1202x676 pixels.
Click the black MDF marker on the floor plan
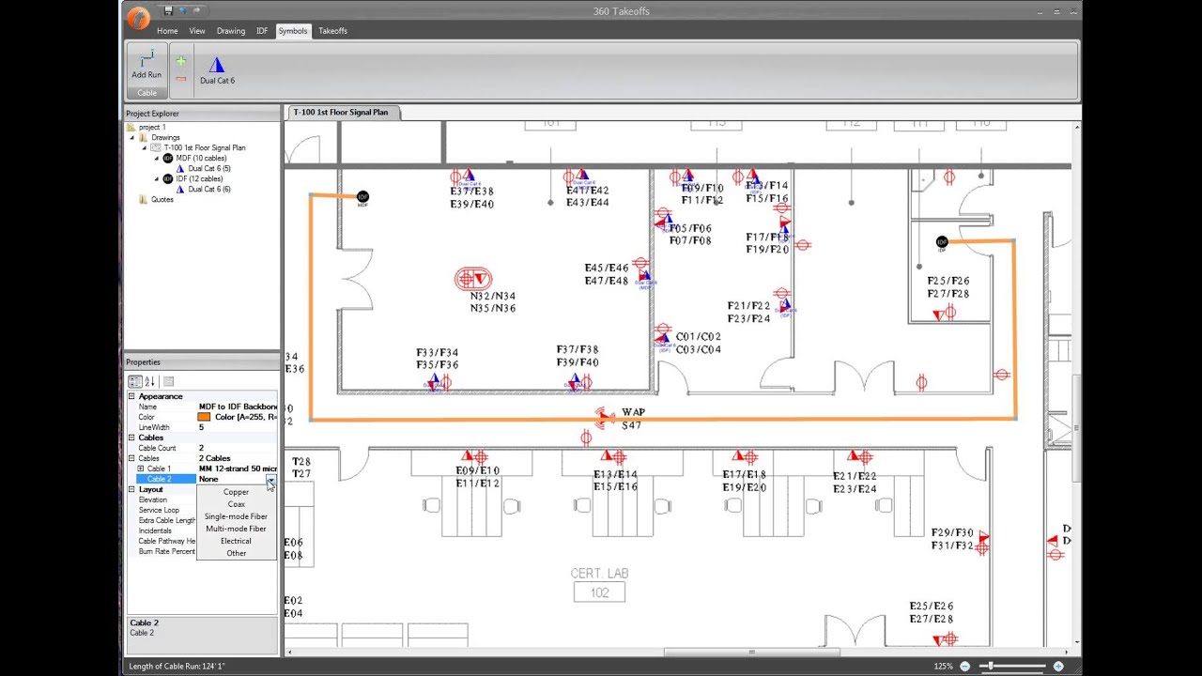coord(362,197)
